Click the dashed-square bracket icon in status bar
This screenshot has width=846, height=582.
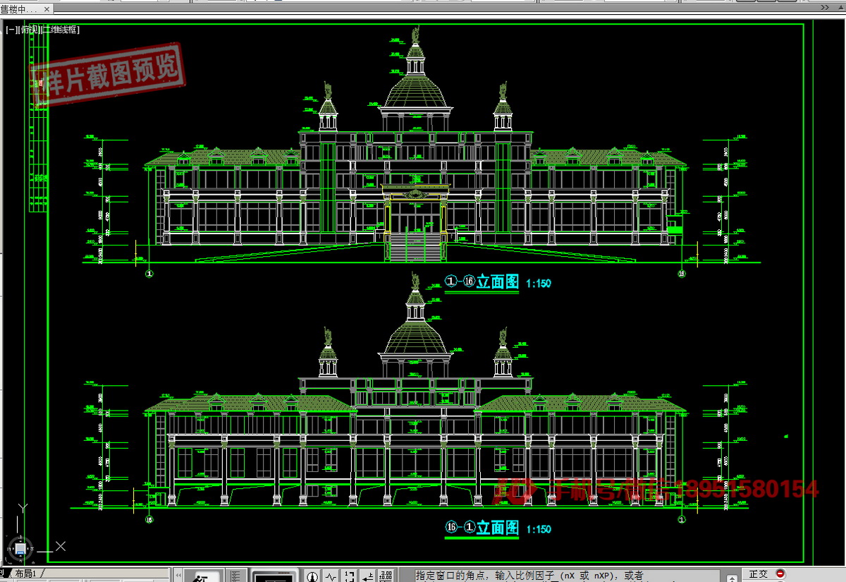[x=350, y=576]
